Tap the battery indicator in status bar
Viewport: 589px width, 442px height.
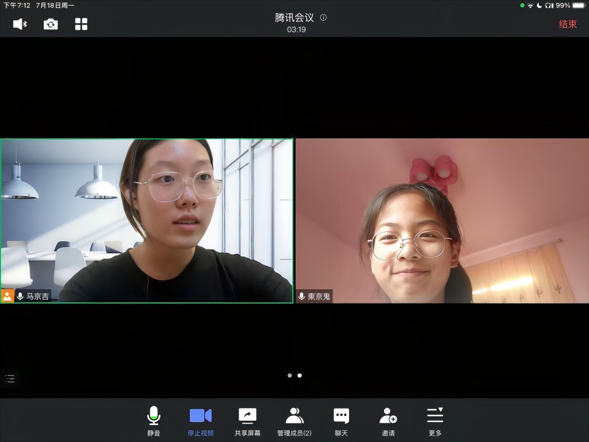click(578, 5)
